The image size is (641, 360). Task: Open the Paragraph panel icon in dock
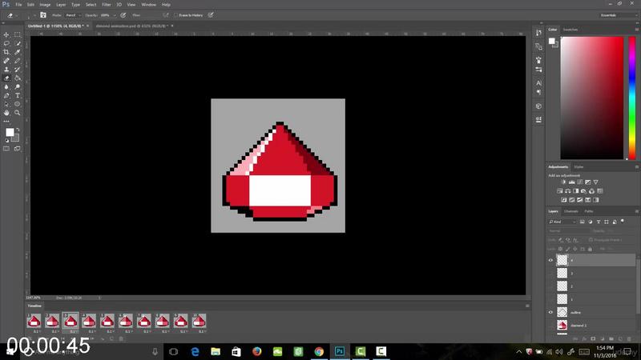coord(538,92)
